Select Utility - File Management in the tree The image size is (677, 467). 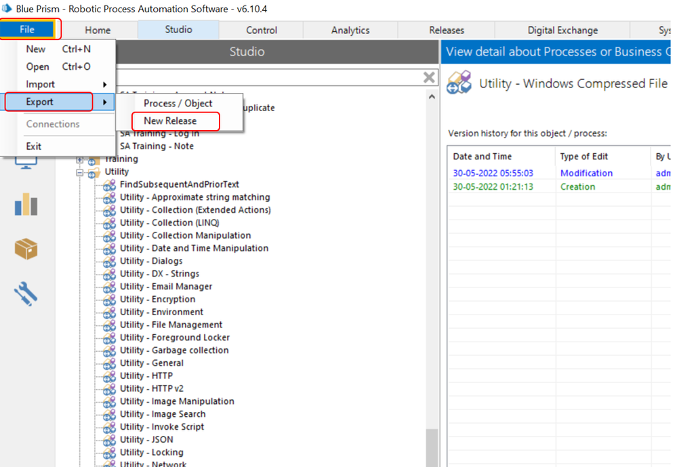(x=171, y=325)
